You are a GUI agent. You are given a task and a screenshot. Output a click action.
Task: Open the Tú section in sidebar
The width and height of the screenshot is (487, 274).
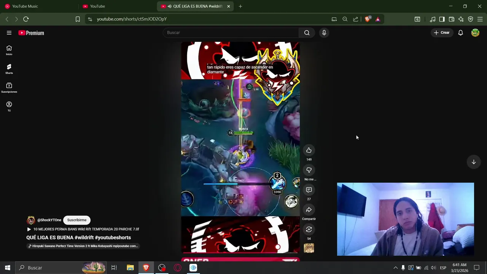pos(9,107)
